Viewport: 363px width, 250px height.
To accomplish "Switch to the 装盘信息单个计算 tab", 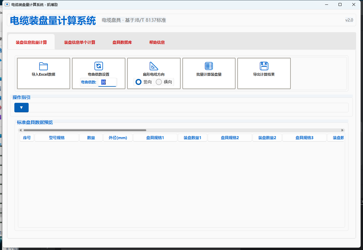I will coord(80,42).
